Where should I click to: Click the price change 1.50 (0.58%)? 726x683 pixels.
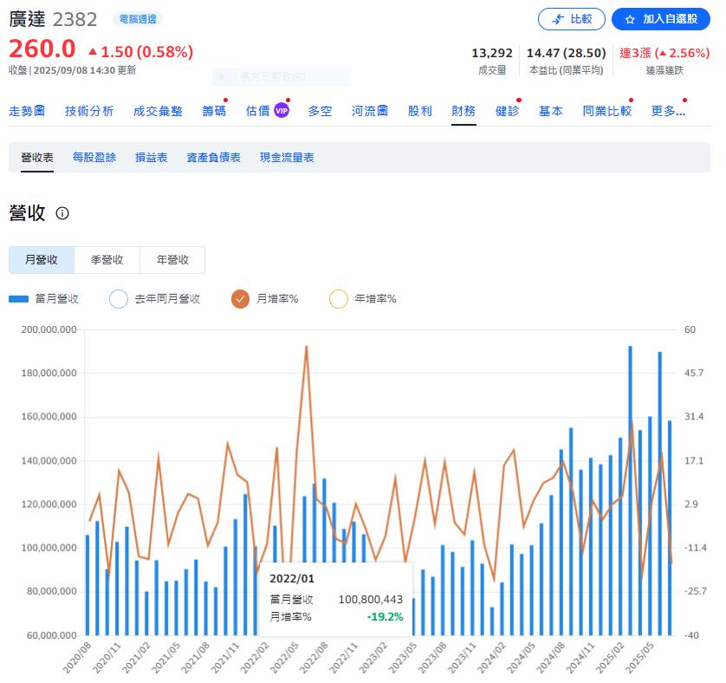point(140,52)
